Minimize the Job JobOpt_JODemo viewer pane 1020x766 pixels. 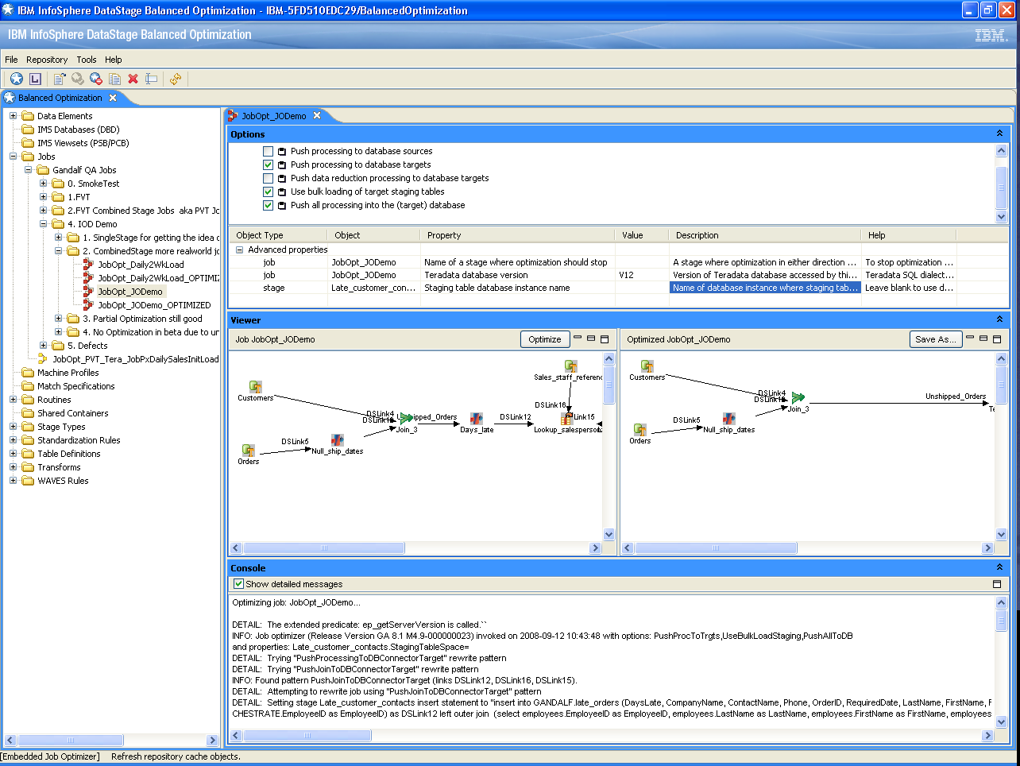click(x=578, y=339)
